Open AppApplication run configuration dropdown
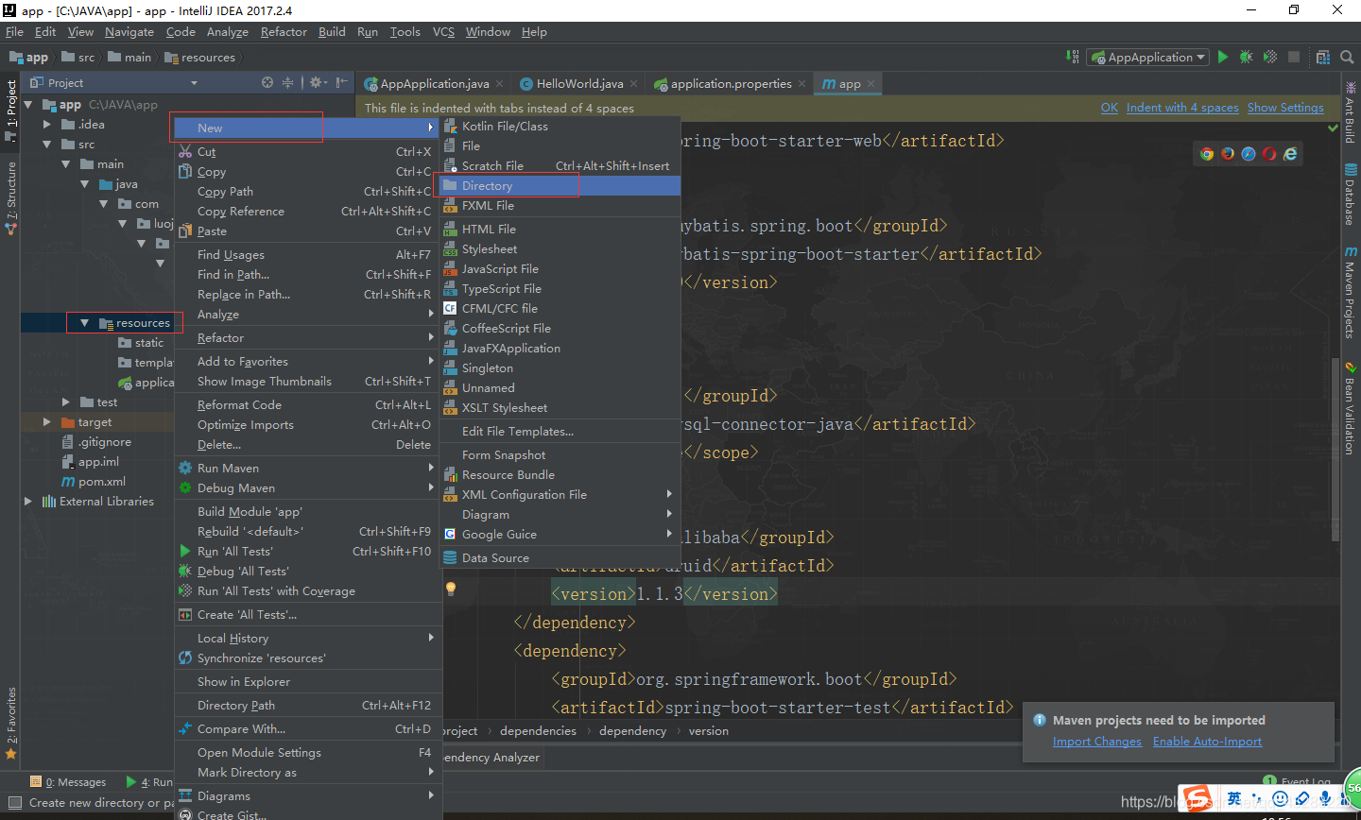Screen dimensions: 1361x820 click(1148, 57)
